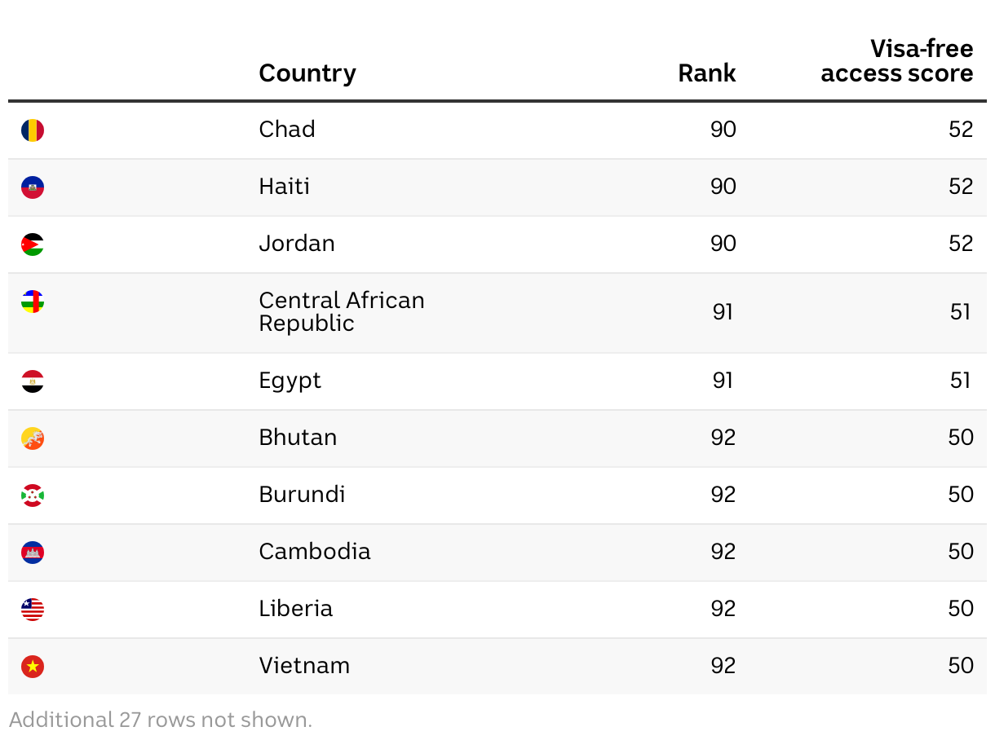Click the Chad flag icon
This screenshot has height=740, width=995.
pyautogui.click(x=33, y=130)
